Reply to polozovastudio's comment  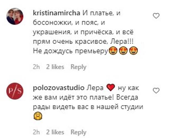(x=78, y=132)
